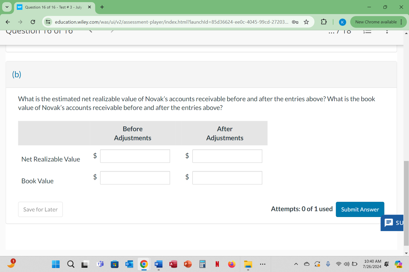This screenshot has height=272, width=409.
Task: Click Save for Later button
Action: click(x=40, y=209)
